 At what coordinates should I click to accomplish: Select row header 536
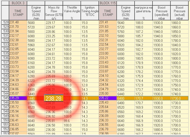(5, 58)
